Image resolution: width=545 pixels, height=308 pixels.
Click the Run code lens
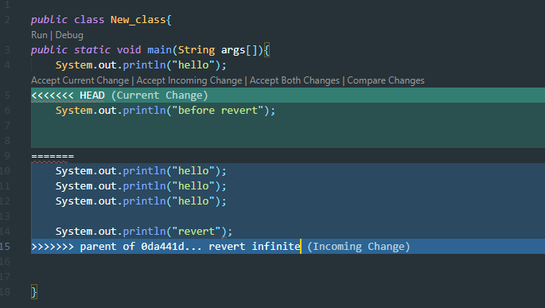[39, 35]
